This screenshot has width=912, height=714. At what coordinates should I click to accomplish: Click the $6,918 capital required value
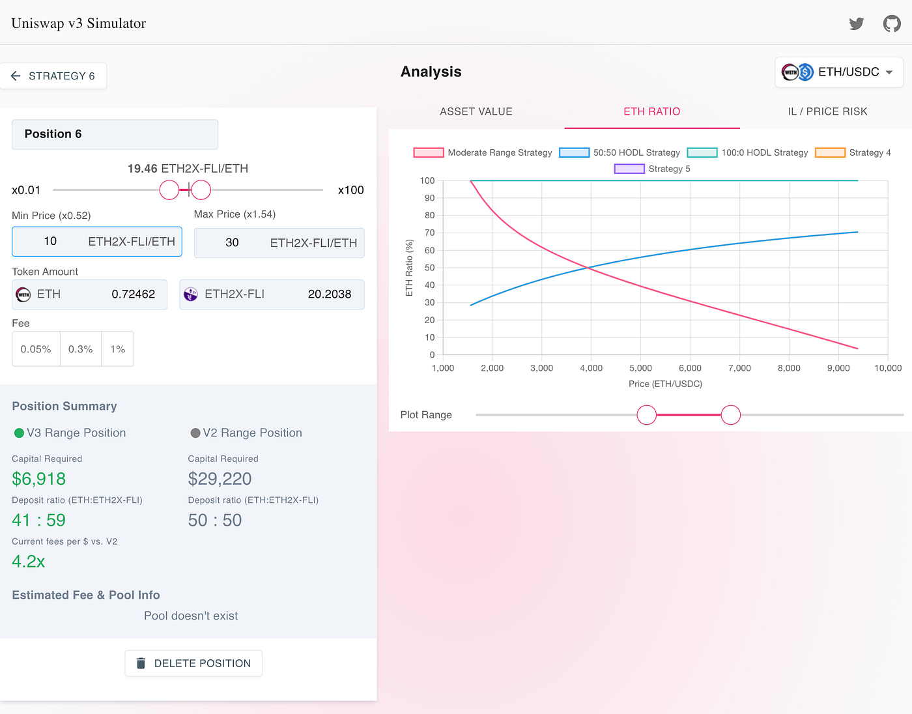39,479
